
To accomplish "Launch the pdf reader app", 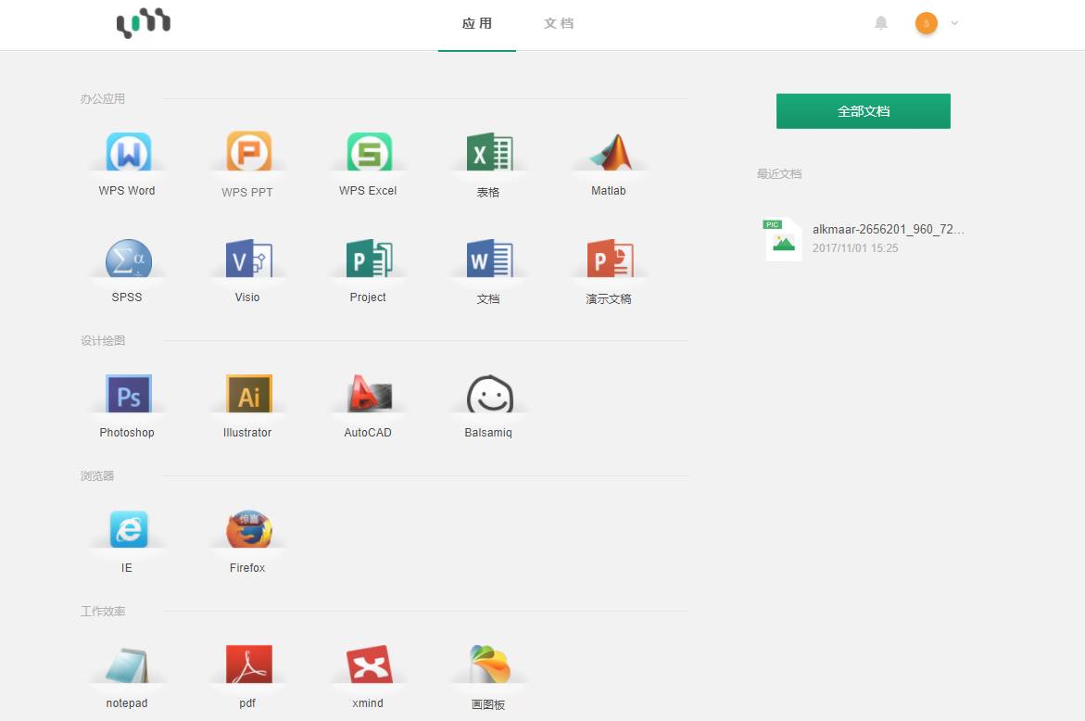I will (x=248, y=664).
